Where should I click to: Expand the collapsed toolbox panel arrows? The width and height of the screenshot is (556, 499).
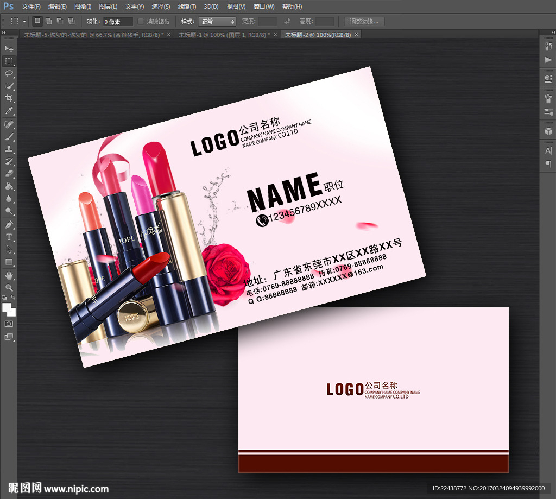point(4,33)
